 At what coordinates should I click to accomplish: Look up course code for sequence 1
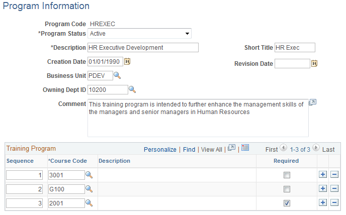coord(89,175)
